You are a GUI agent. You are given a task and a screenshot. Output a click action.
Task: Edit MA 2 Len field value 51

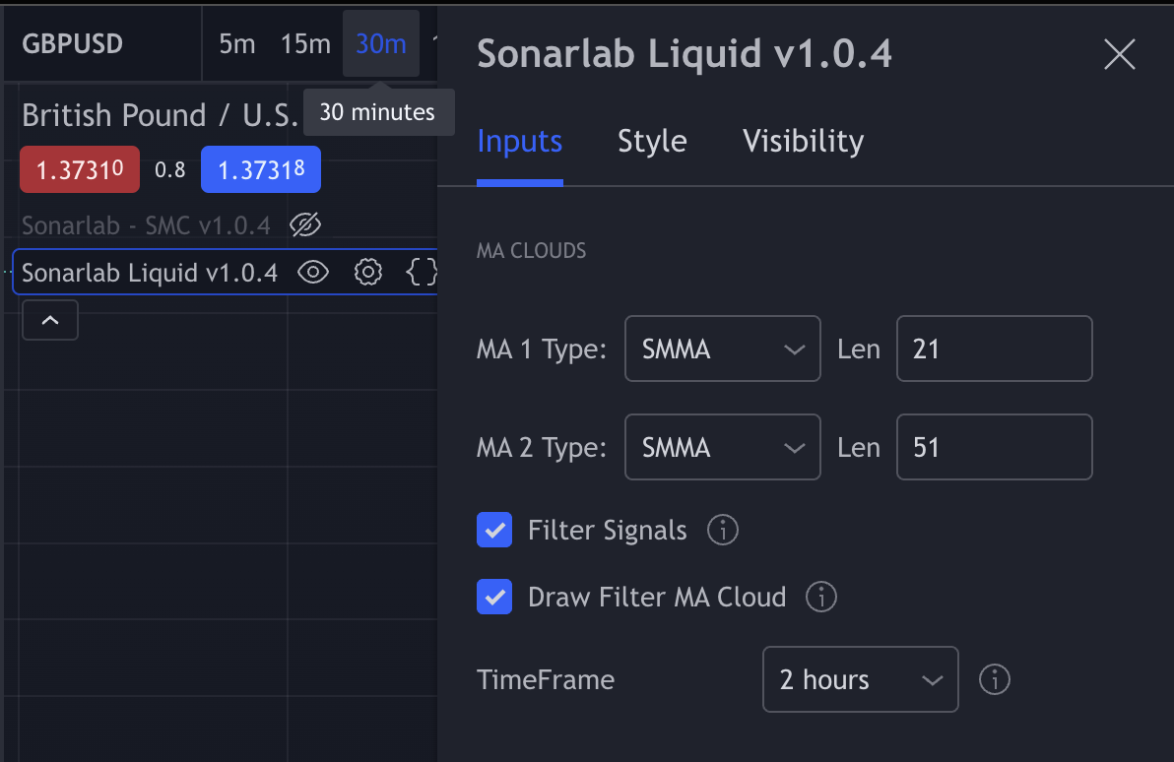click(x=995, y=447)
